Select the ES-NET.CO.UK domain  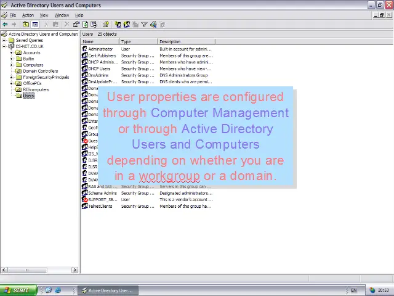click(x=30, y=46)
